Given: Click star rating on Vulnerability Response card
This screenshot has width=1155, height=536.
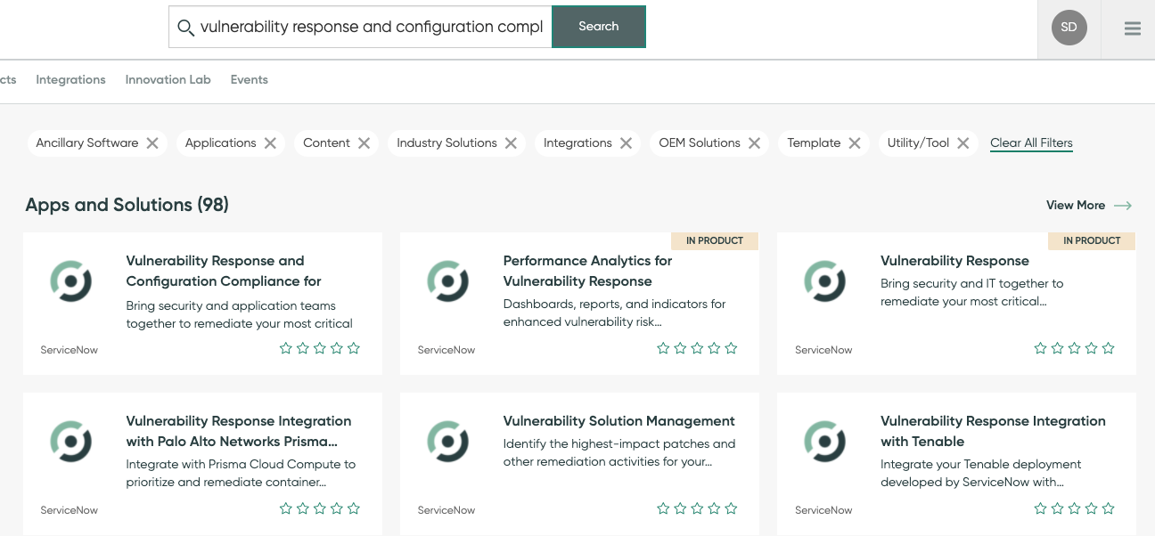Looking at the screenshot, I should (x=1074, y=348).
